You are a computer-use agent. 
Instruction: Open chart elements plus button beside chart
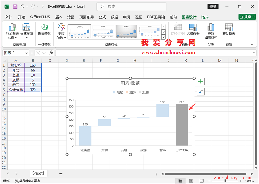pyautogui.click(x=201, y=82)
